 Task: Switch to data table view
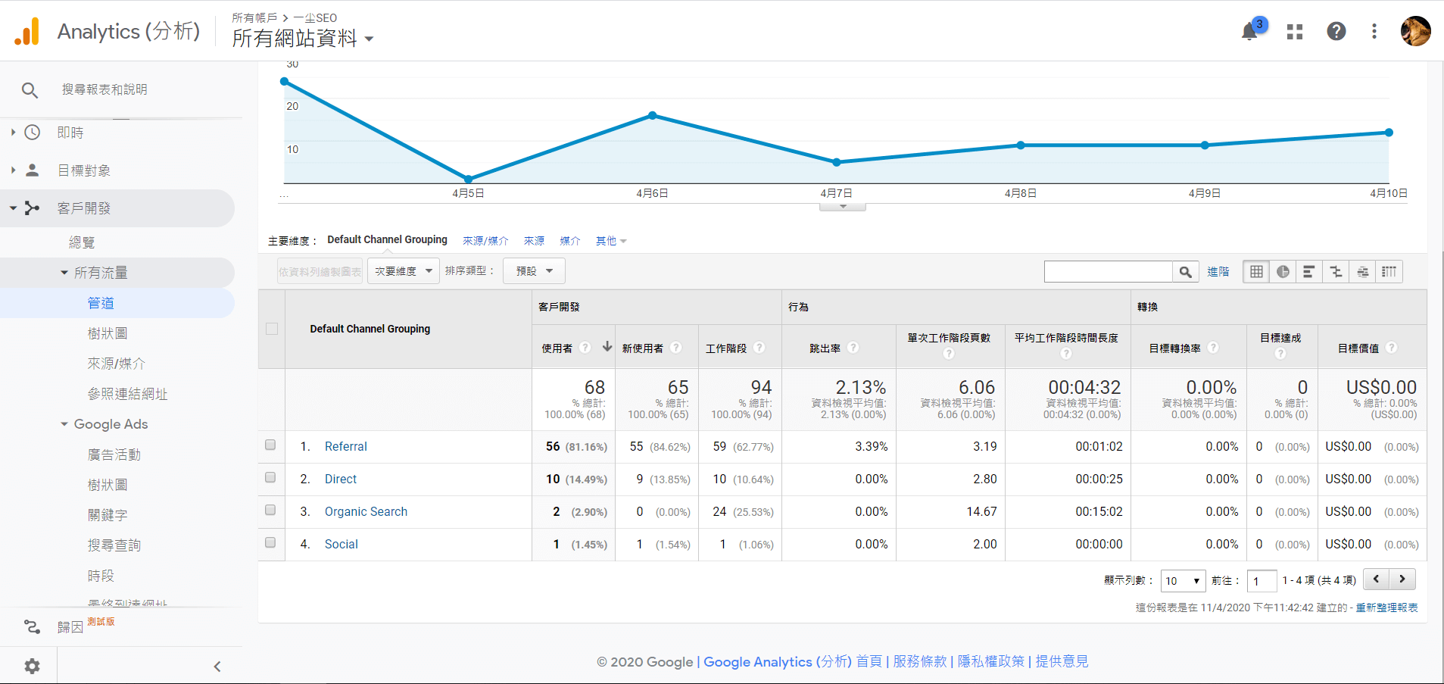coord(1256,272)
